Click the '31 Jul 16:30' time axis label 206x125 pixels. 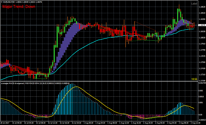[x=65, y=123]
